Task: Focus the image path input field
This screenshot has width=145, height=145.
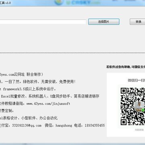Action: 43,22
